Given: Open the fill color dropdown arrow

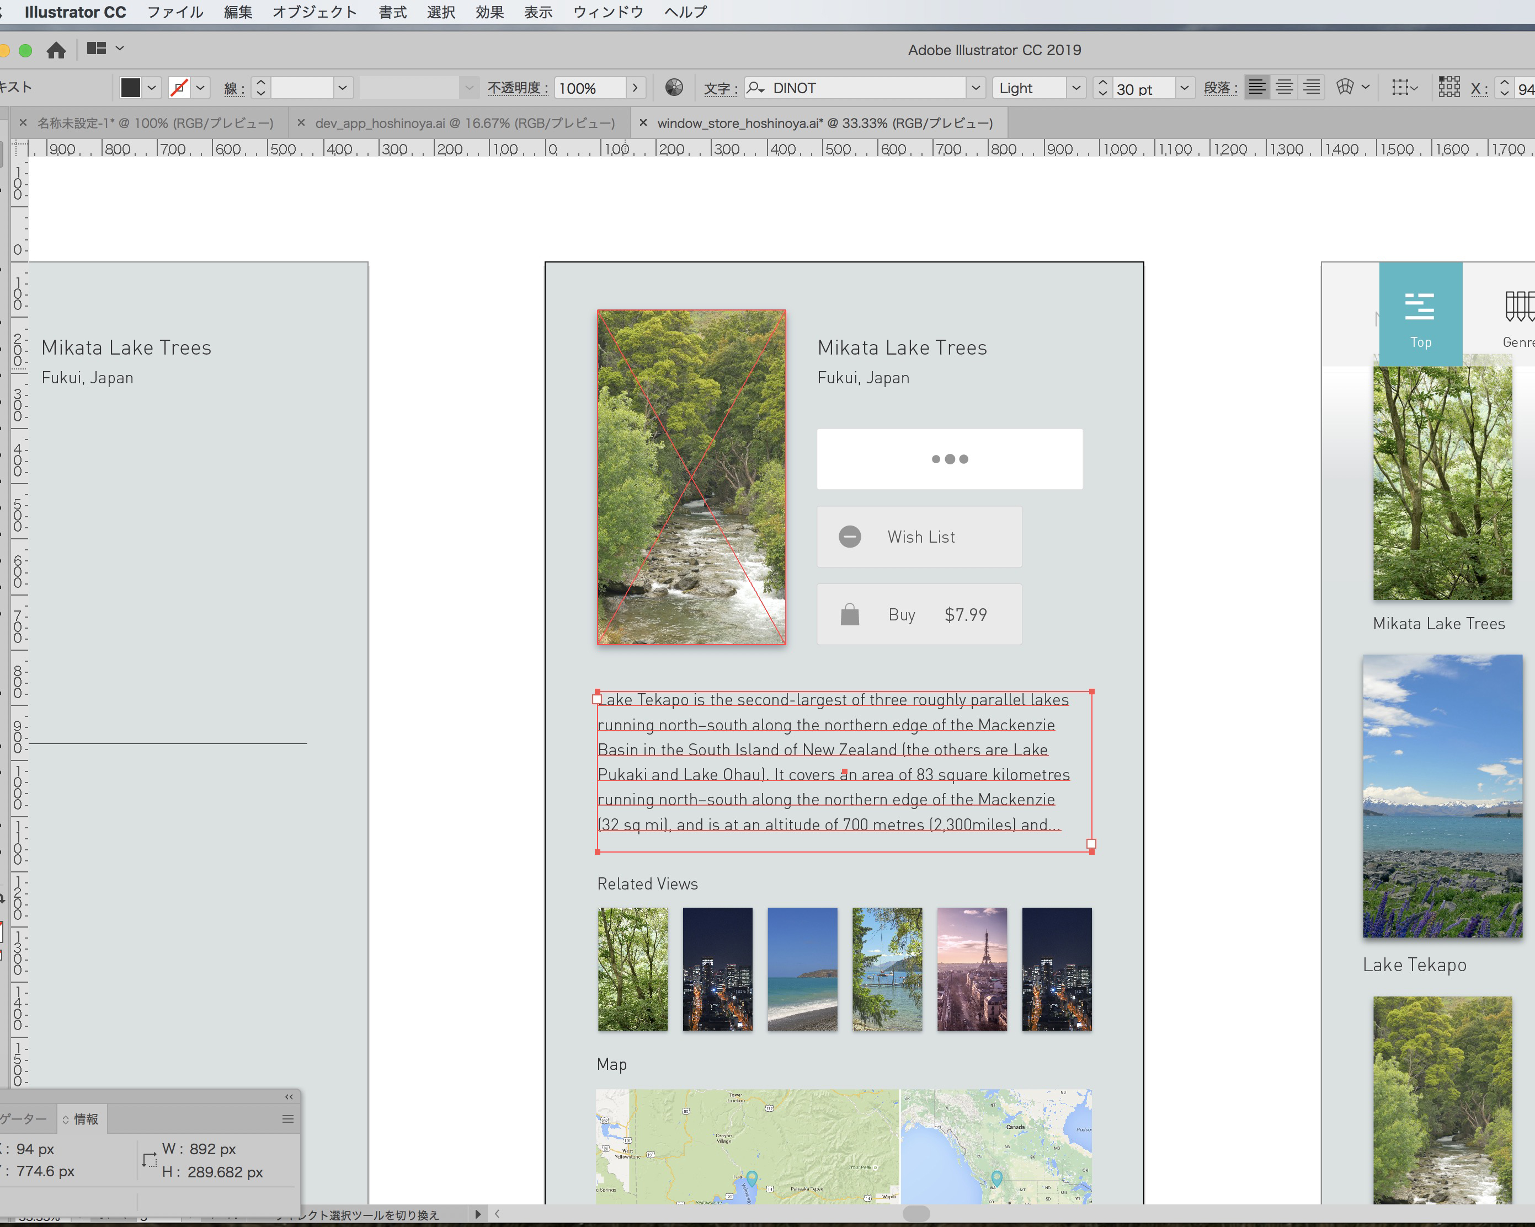Looking at the screenshot, I should pyautogui.click(x=152, y=88).
